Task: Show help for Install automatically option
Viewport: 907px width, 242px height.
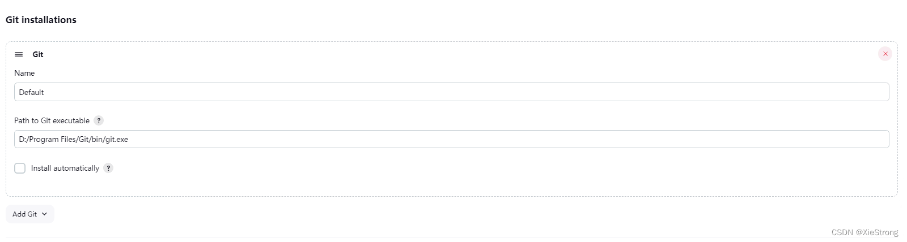Action: point(108,168)
